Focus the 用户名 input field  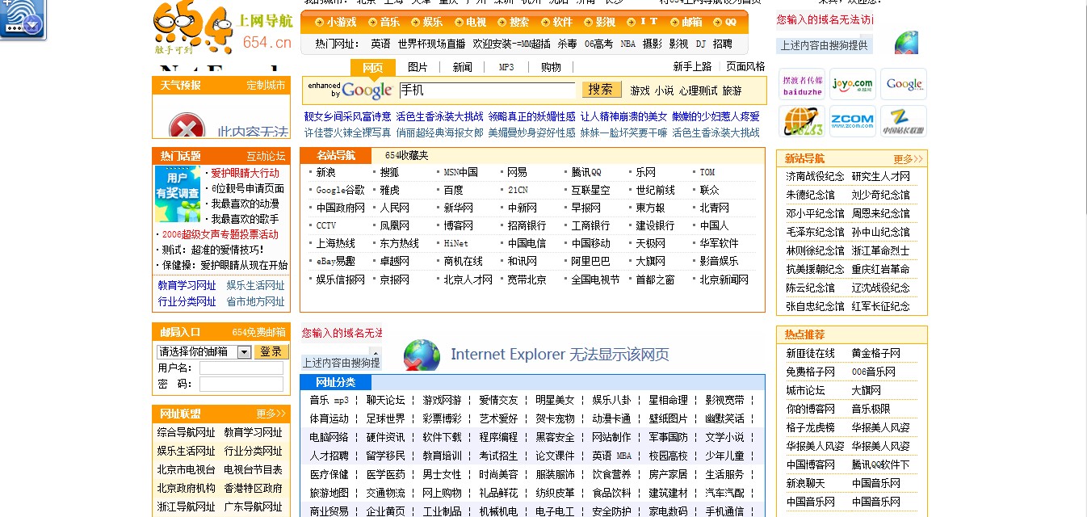pyautogui.click(x=241, y=368)
